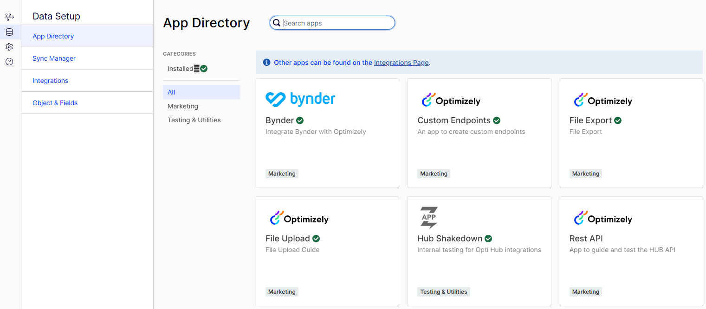The image size is (706, 309).
Task: Click 'App to guide and test the HUB API'
Action: pyautogui.click(x=622, y=250)
